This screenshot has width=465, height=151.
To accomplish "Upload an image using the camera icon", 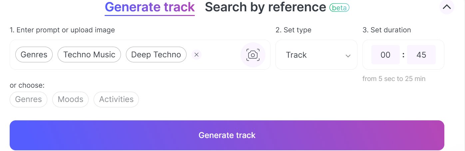I will click(x=253, y=55).
